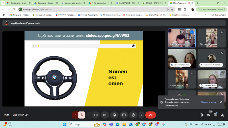Switch to 1 Понеділок.docx tab
The image size is (228, 128).
100,3
